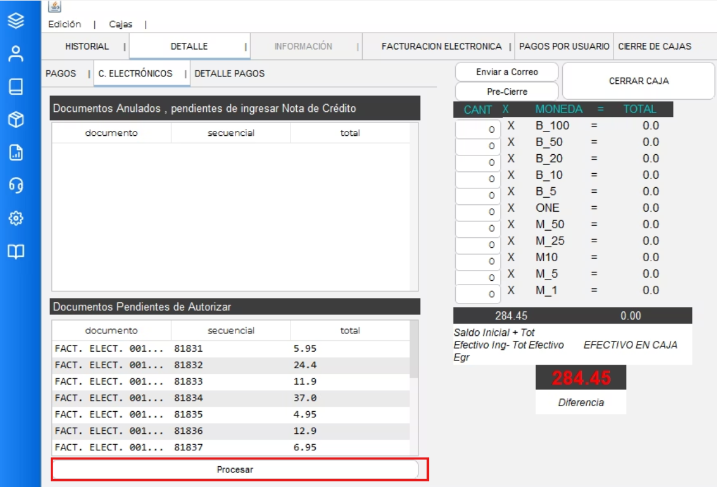717x487 pixels.
Task: Click the report document chart icon
Action: pyautogui.click(x=16, y=153)
